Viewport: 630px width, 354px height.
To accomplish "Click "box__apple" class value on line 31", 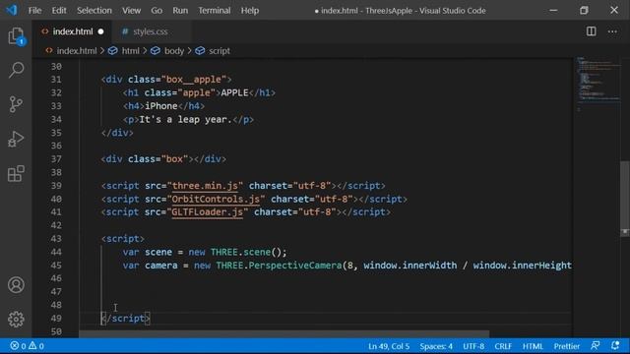I will [x=194, y=80].
